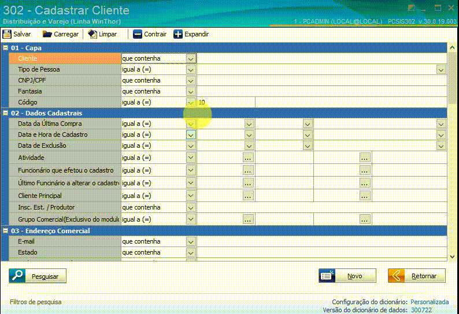Open first date picker for Data da Última Compra
The image size is (459, 314).
[x=249, y=124]
